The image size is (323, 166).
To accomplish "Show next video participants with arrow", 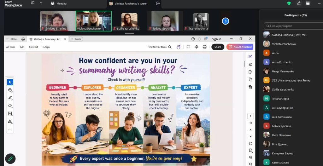I will pyautogui.click(x=225, y=21).
